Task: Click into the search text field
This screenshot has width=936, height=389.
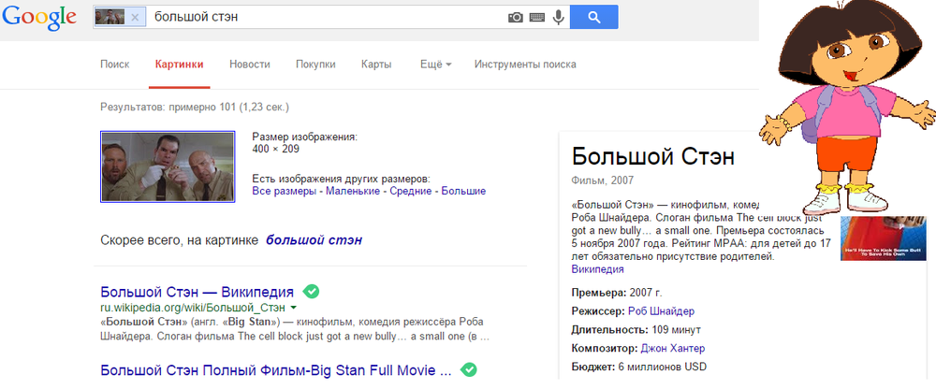Action: 328,17
